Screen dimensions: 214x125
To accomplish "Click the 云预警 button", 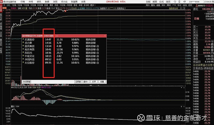I will tap(78, 82).
